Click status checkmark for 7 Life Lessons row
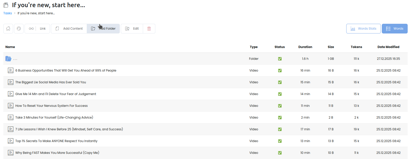The image size is (411, 161). [280, 129]
